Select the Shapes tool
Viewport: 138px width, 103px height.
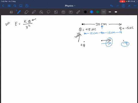[x=41, y=12]
